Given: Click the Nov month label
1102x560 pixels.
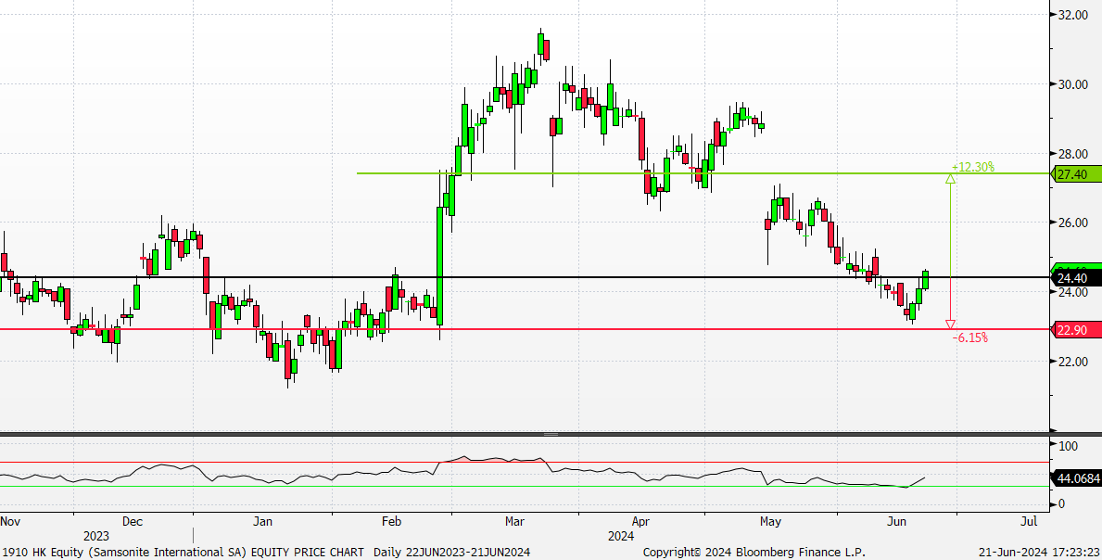Looking at the screenshot, I should [x=10, y=521].
